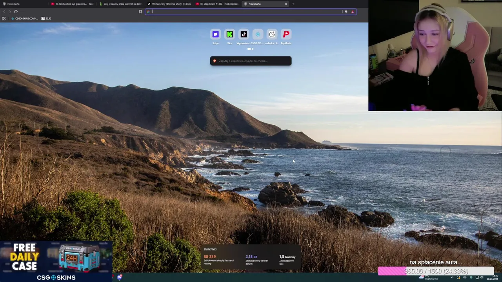The width and height of the screenshot is (502, 282).
Task: Open the Brave Shields lion icon
Action: point(346,12)
